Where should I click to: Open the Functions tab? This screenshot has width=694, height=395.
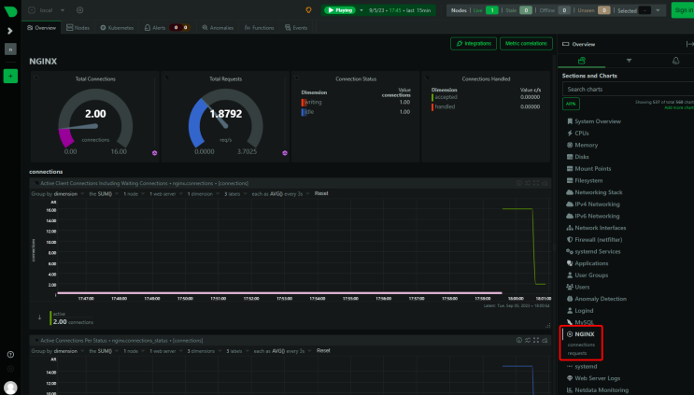tap(259, 27)
